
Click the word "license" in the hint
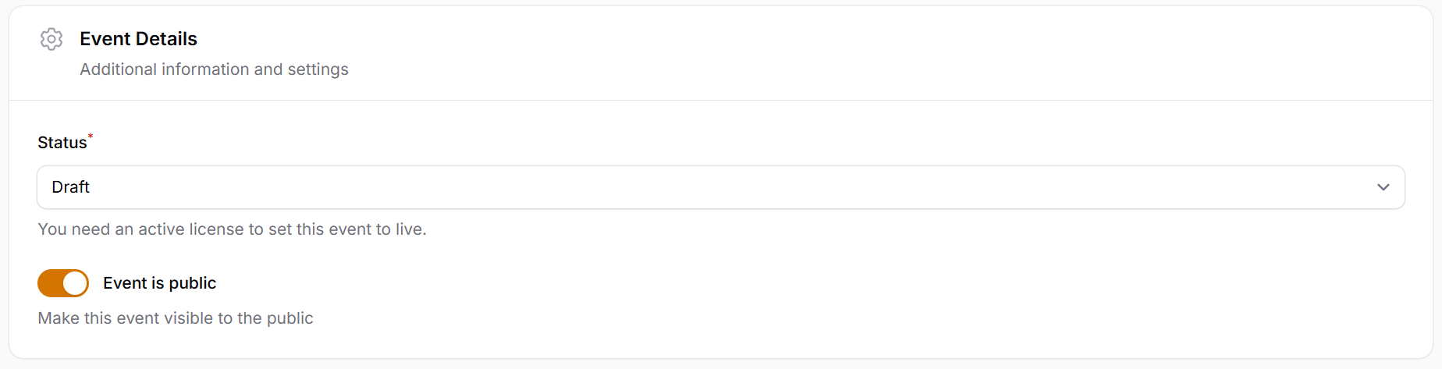point(212,229)
